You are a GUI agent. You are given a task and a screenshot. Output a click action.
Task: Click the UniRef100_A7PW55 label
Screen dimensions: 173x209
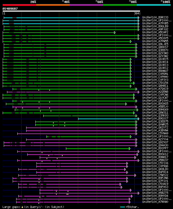(x=155, y=41)
